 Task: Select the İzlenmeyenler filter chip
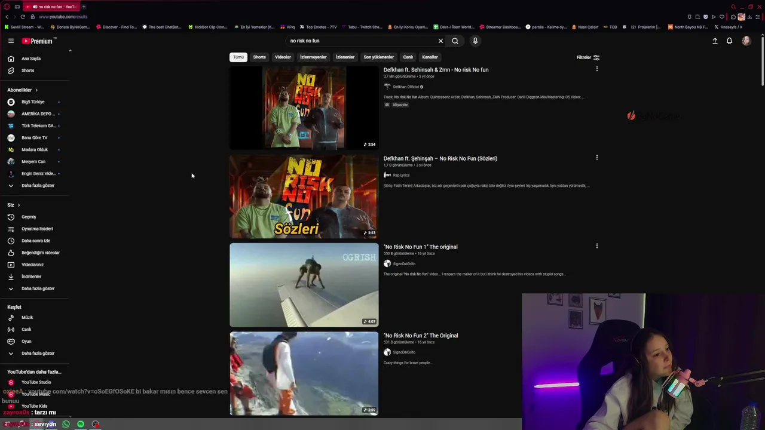coord(313,57)
